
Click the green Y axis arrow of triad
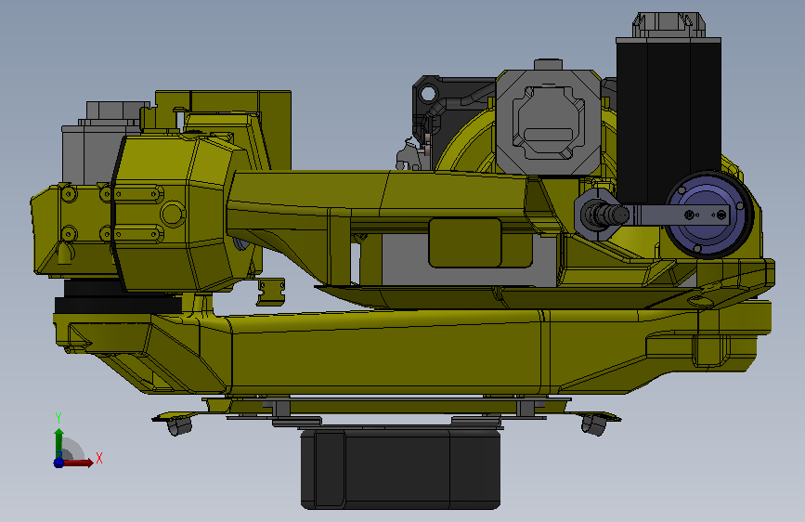pyautogui.click(x=58, y=442)
